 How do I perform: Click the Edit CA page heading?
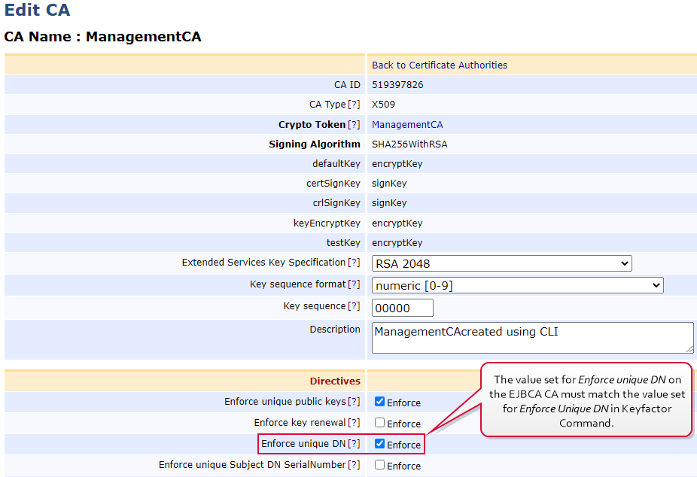tap(37, 10)
